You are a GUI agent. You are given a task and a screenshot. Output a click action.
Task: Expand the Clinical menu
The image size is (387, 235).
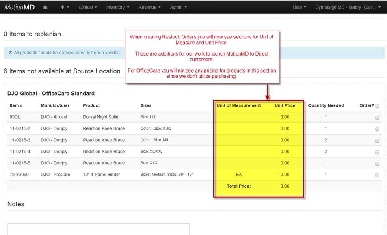tap(88, 7)
